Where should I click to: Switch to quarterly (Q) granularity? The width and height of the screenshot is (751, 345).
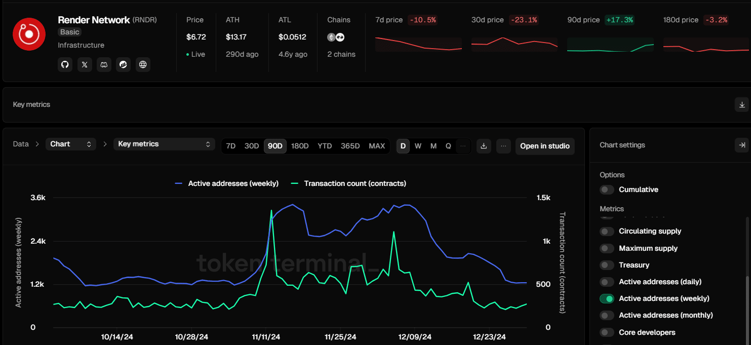[448, 146]
